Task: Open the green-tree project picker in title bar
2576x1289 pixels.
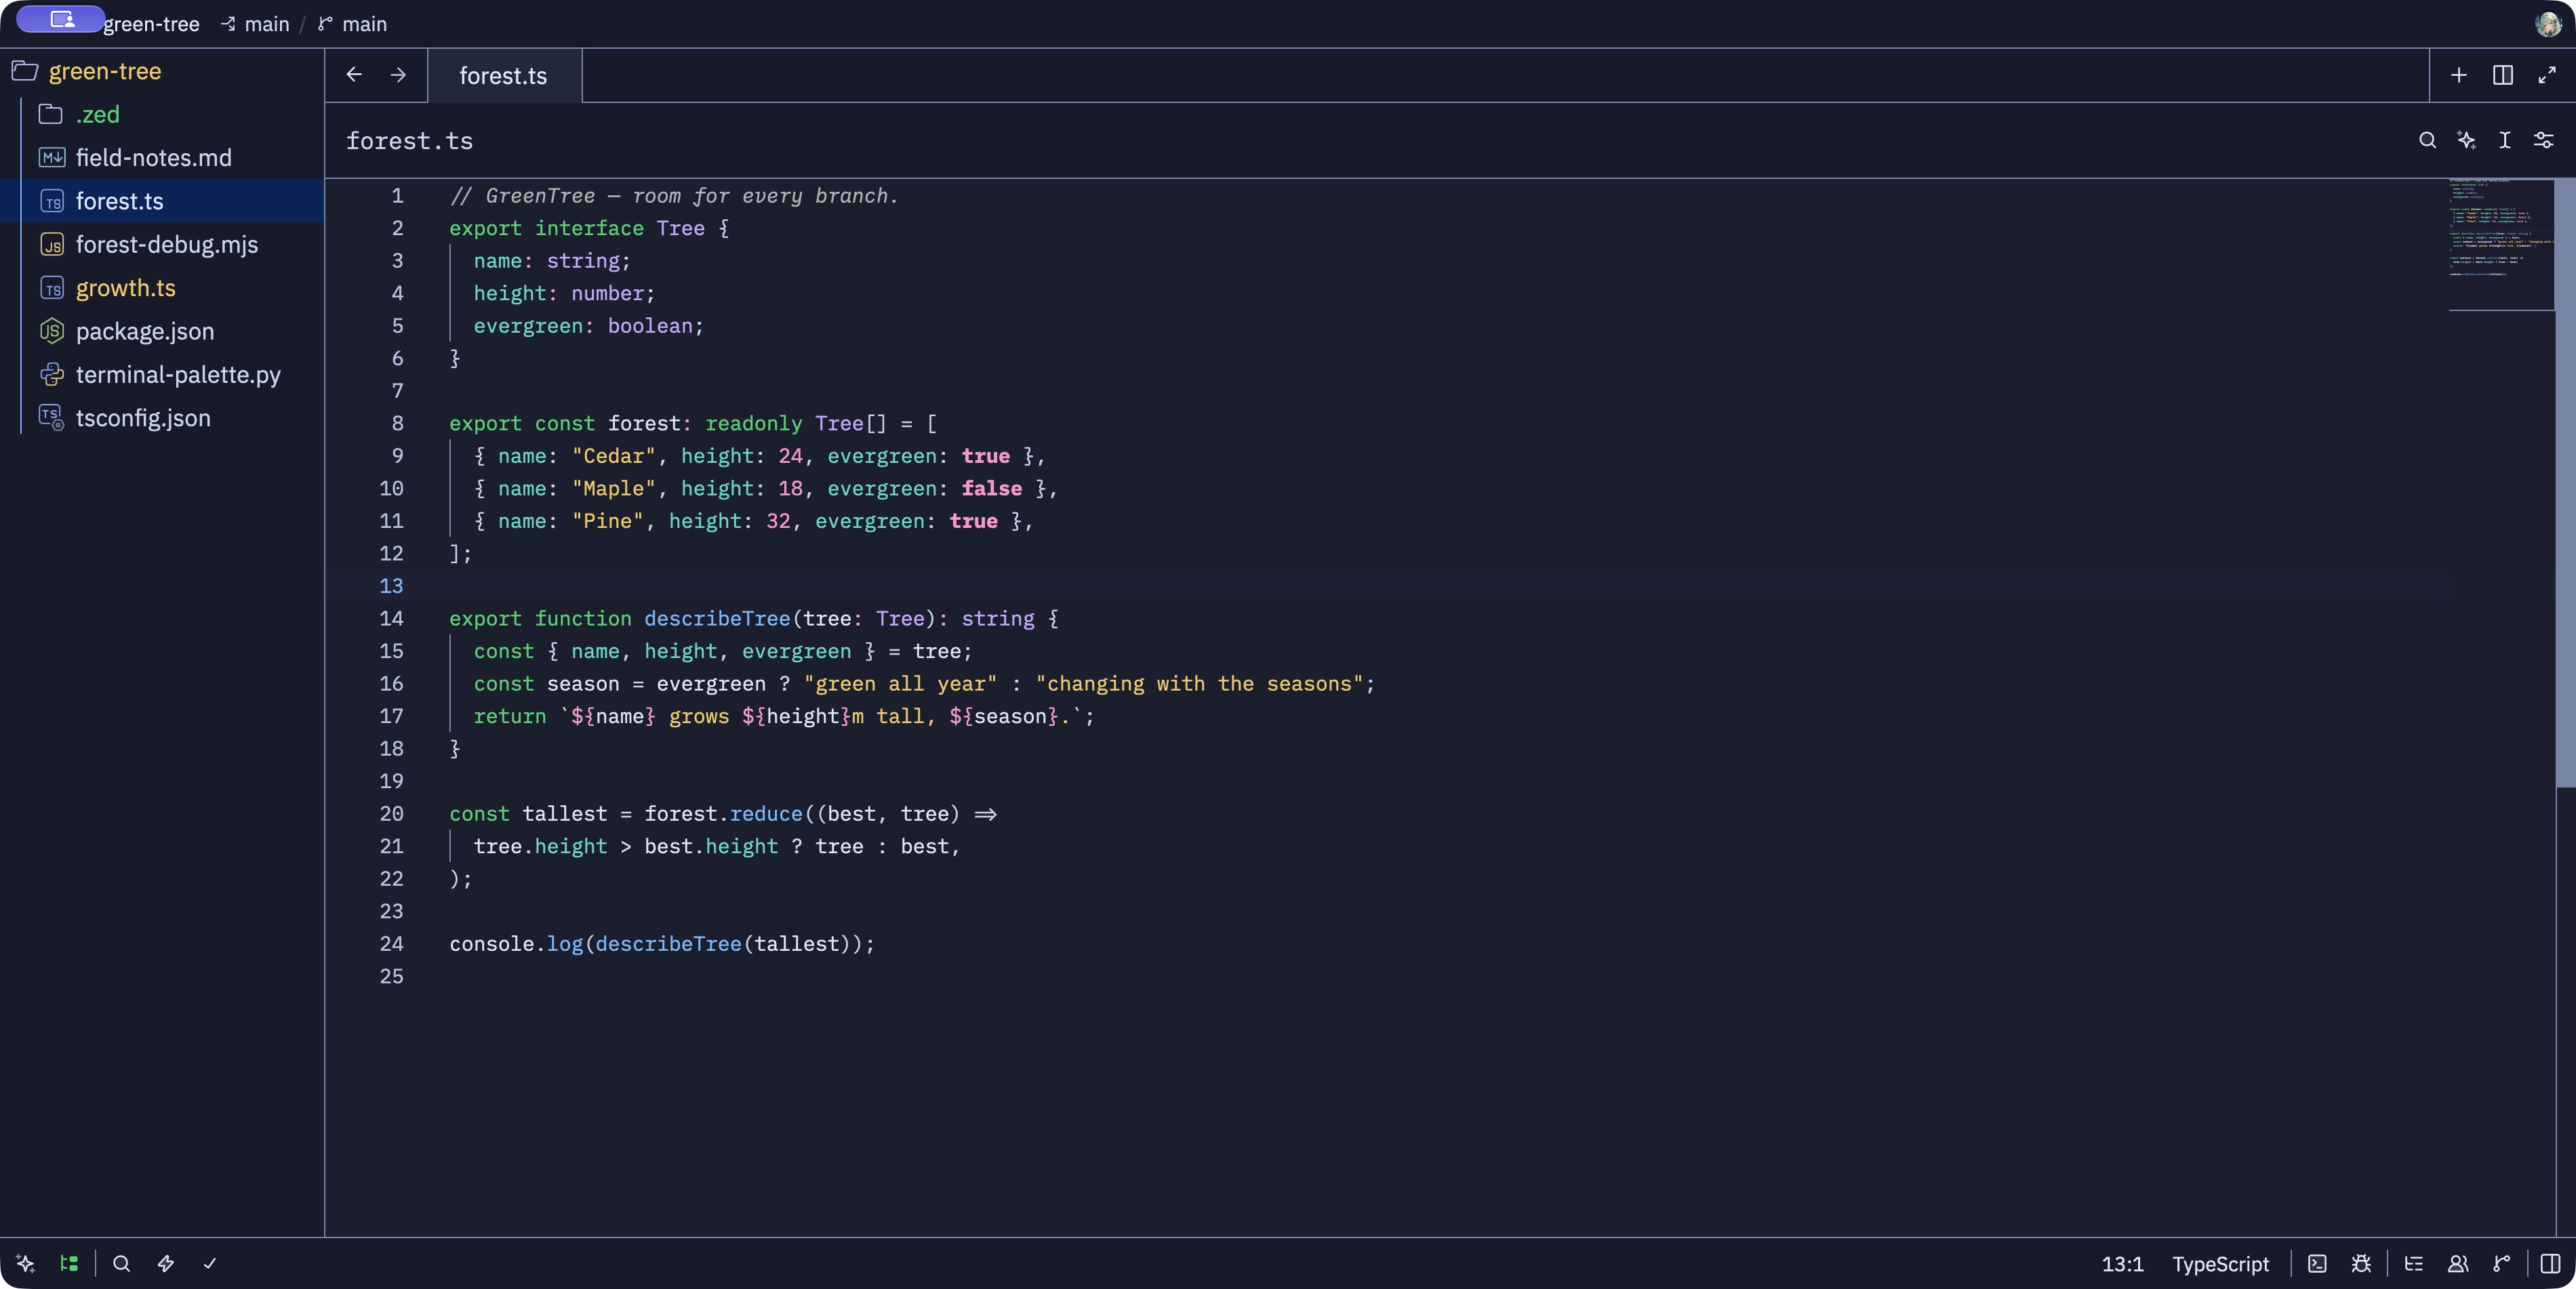Action: 151,24
